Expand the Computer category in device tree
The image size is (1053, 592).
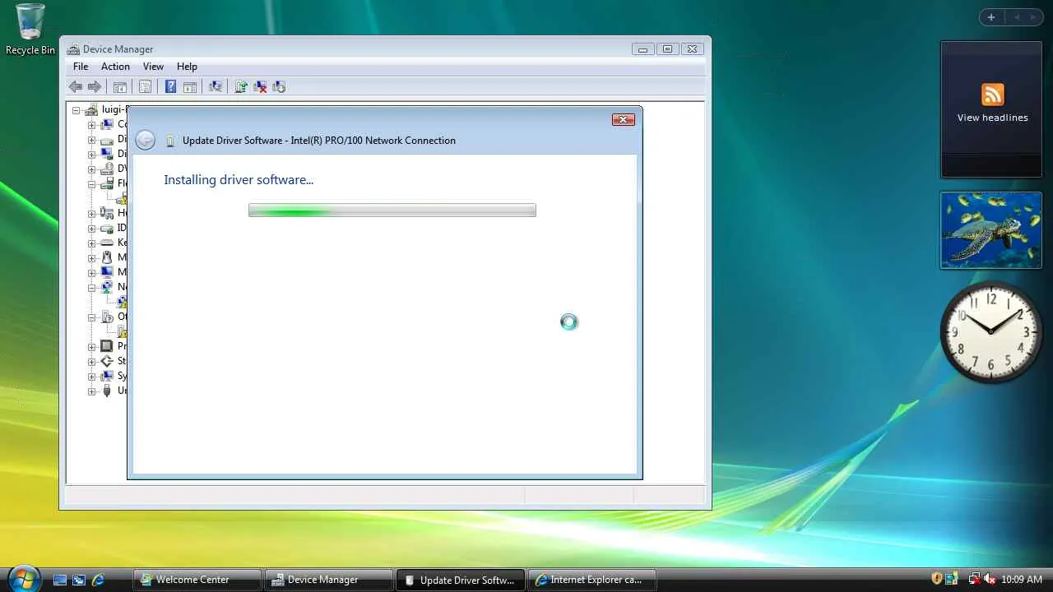92,125
